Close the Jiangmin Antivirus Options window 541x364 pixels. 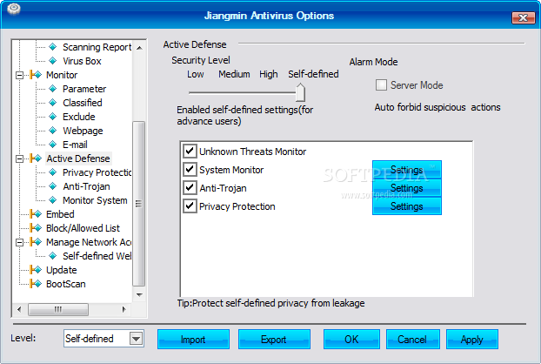click(523, 17)
